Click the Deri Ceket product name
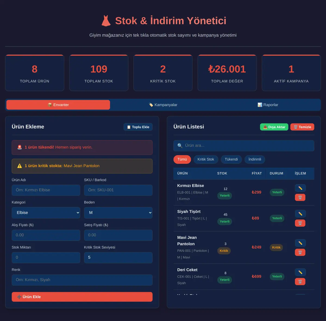 point(187,270)
